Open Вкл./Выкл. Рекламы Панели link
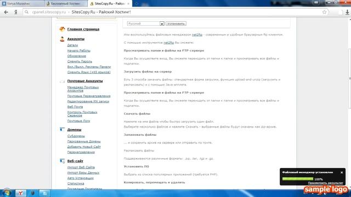 click(89, 67)
